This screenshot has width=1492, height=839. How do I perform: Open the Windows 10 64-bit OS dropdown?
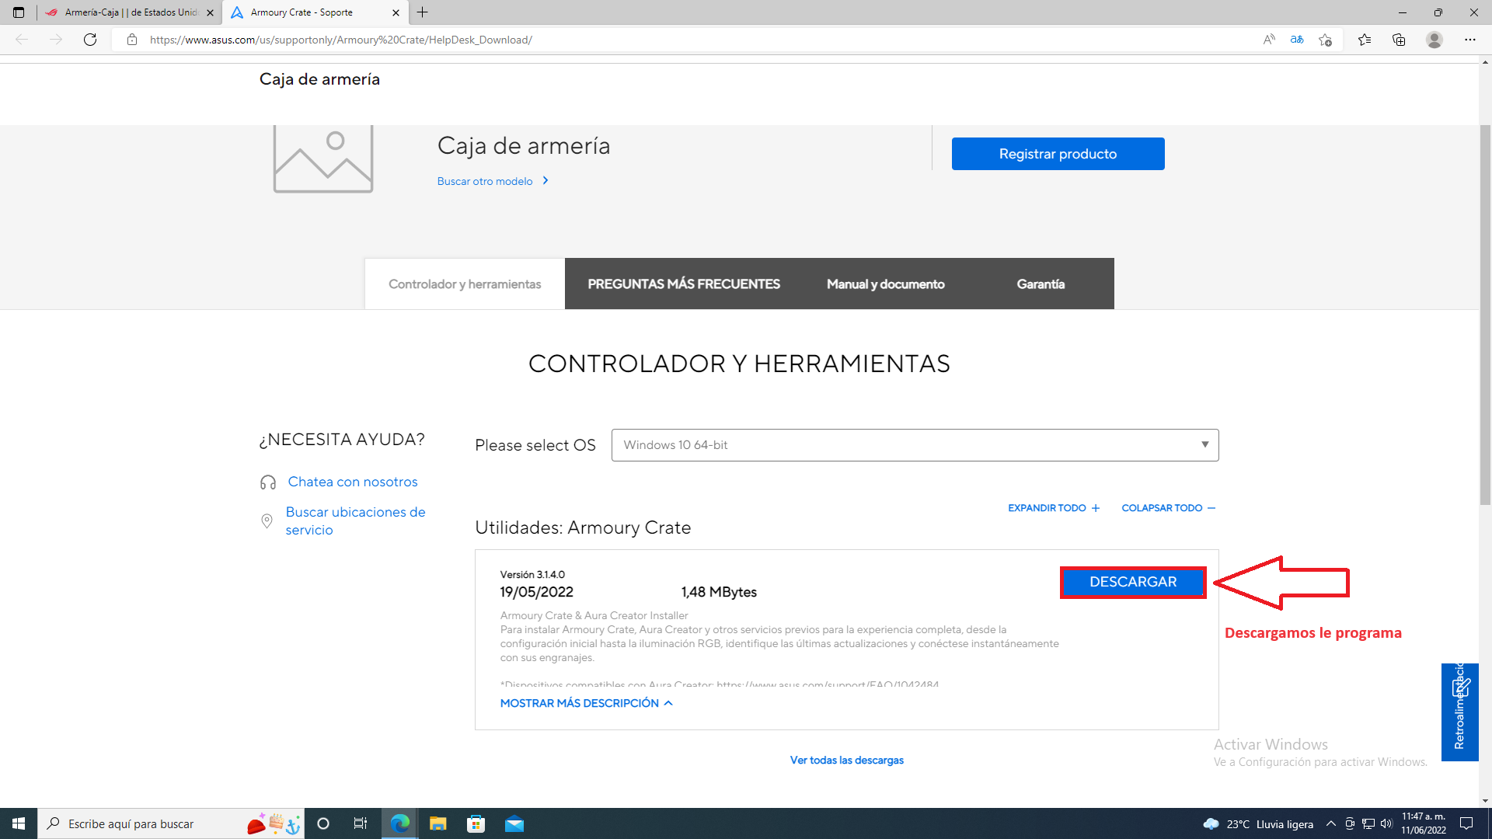coord(915,445)
